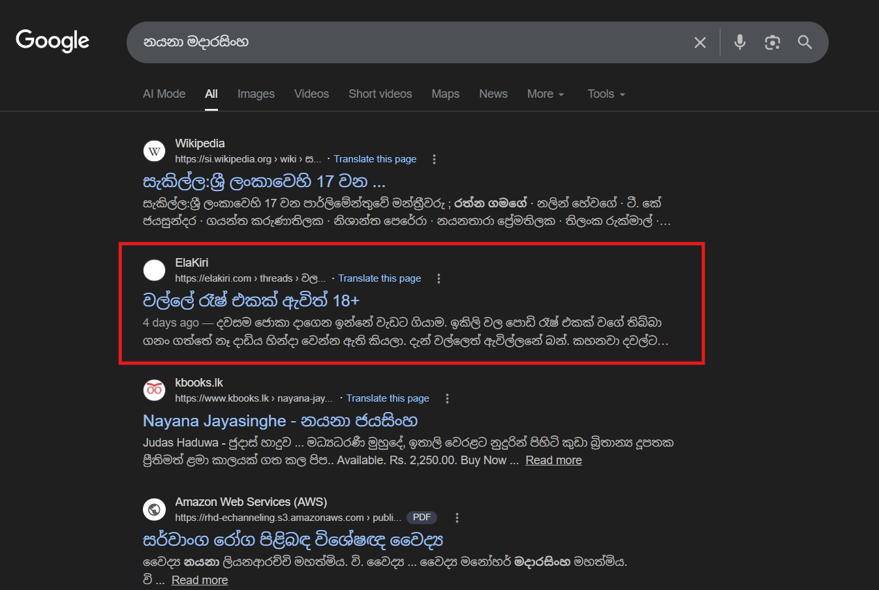The width and height of the screenshot is (879, 590).
Task: Click the "ElaKiri" site name text
Action: click(x=192, y=263)
